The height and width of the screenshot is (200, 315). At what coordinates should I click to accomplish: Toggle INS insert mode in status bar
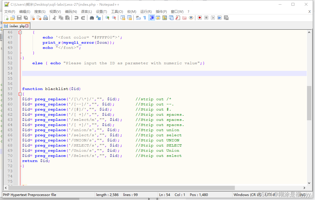coord(303,195)
